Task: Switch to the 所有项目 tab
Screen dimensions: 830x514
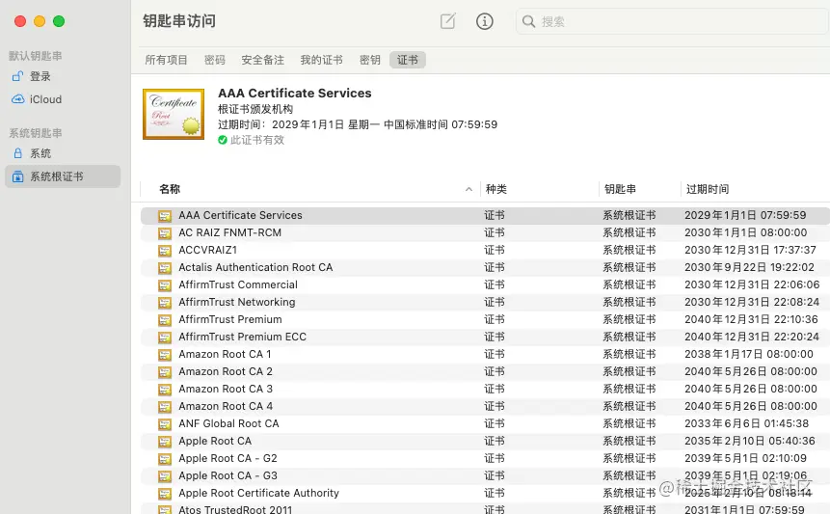Action: point(166,60)
